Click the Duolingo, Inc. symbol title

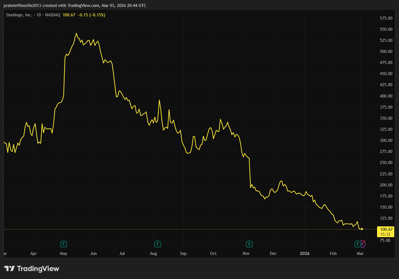tap(19, 15)
